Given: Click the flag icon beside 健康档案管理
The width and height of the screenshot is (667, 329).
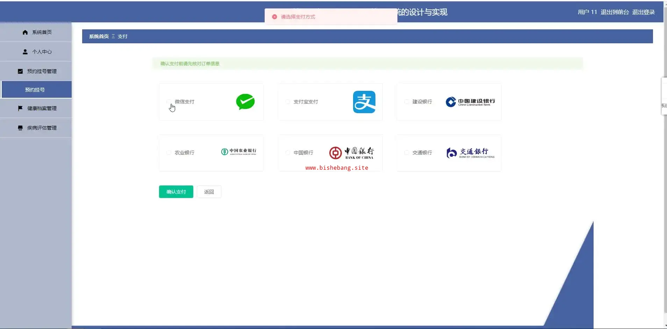Looking at the screenshot, I should point(20,108).
